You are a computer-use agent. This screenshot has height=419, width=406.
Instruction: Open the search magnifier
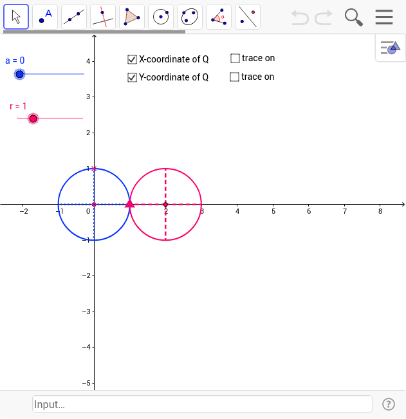[x=354, y=17]
